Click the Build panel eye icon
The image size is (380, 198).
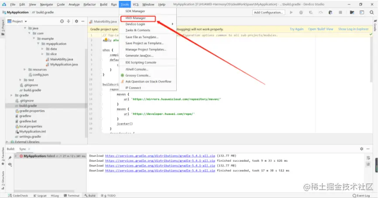[x=10, y=164]
